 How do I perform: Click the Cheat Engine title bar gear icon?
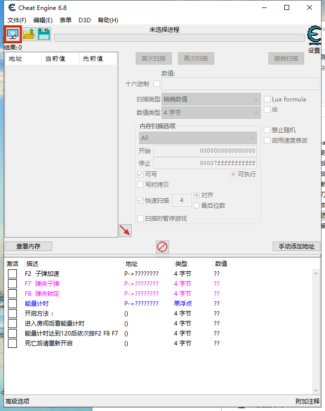point(12,7)
